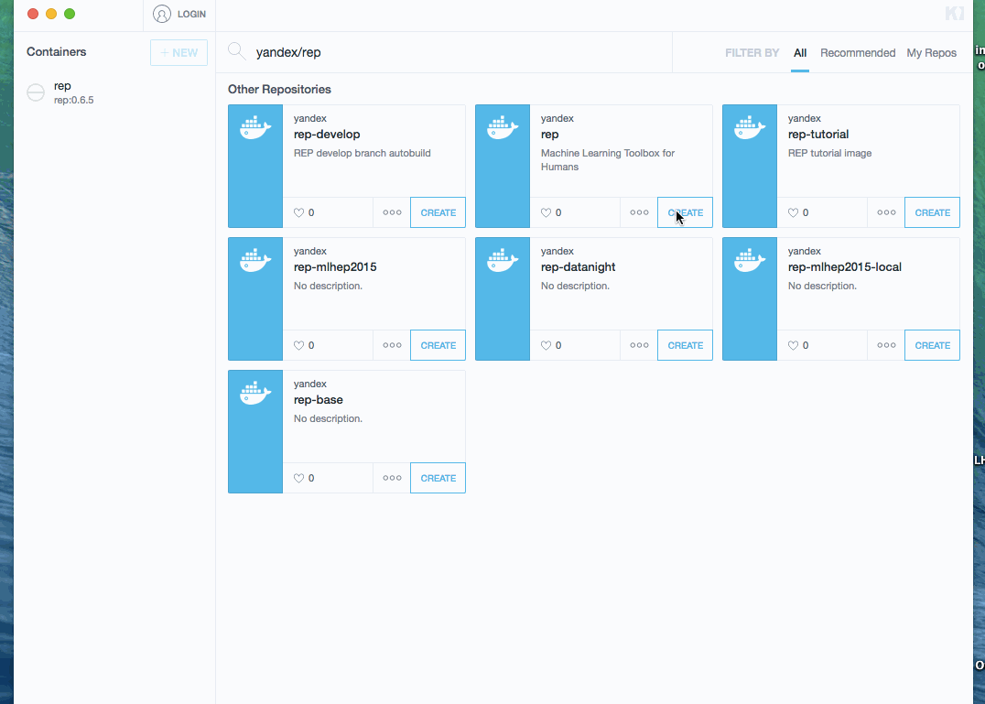Click 'REP develop branch autobuild' description

point(362,153)
